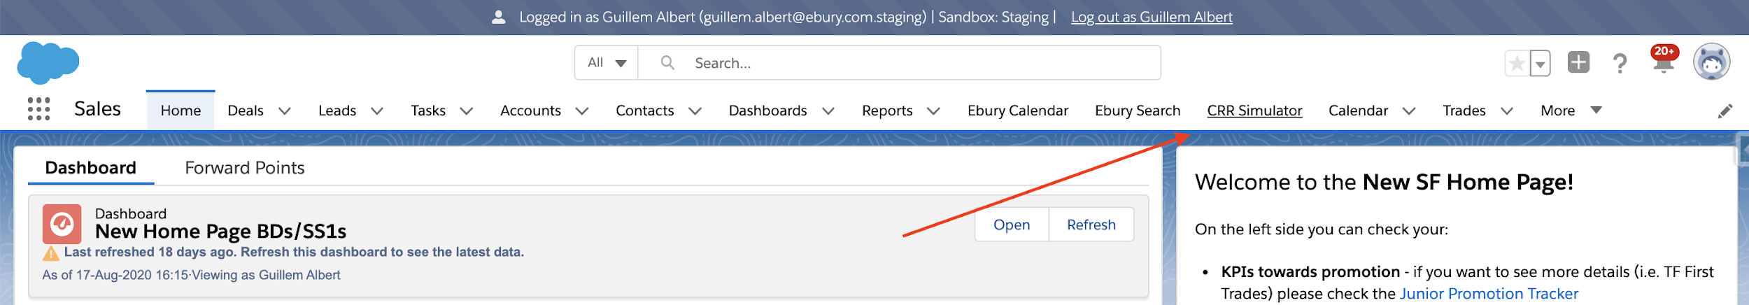Click into the global Search field

point(899,63)
